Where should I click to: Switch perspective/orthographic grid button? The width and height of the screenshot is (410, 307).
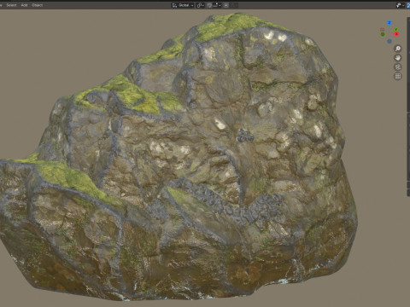pos(398,76)
